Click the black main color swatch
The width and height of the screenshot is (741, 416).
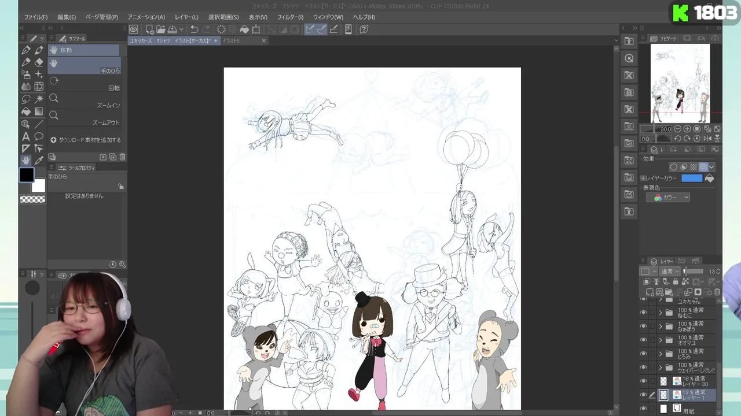[27, 175]
